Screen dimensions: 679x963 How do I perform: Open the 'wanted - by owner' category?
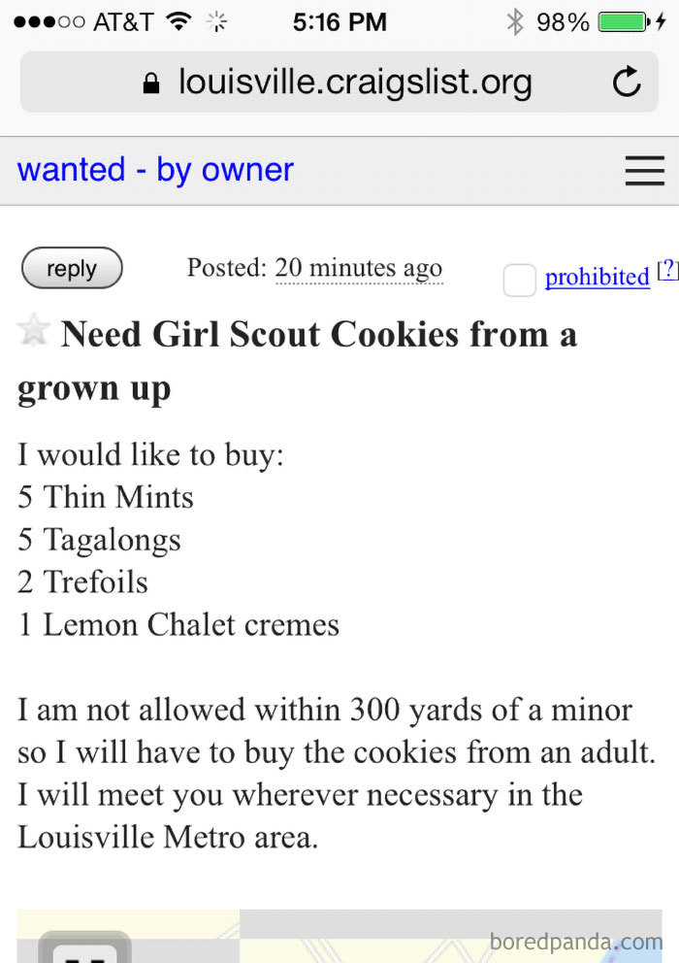tap(154, 170)
